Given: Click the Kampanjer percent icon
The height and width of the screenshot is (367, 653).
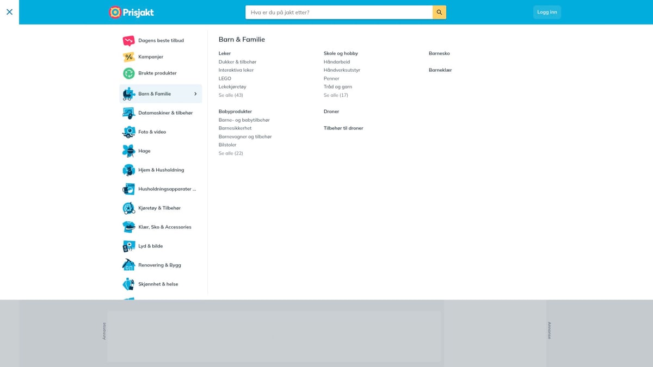Looking at the screenshot, I should tap(128, 57).
